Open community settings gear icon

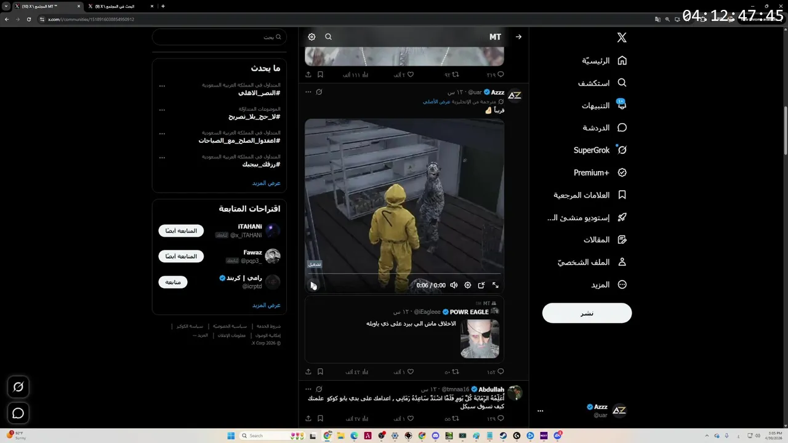(312, 37)
